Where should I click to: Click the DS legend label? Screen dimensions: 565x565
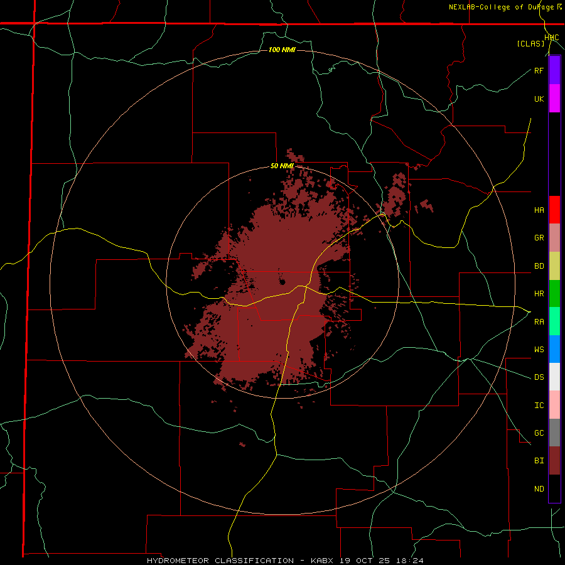coord(539,377)
